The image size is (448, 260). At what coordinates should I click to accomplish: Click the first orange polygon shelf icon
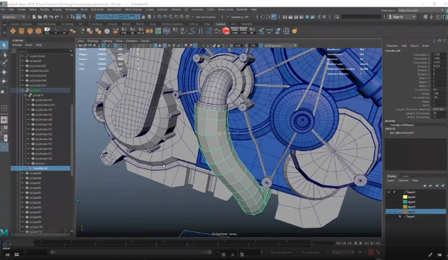pyautogui.click(x=13, y=31)
